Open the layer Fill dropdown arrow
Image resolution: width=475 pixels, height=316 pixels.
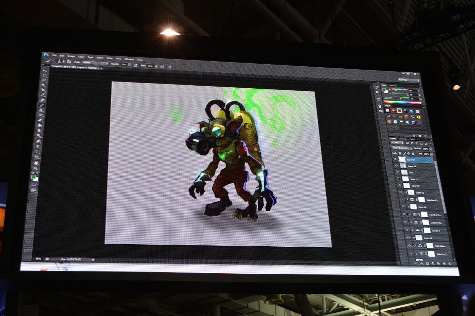(x=431, y=154)
